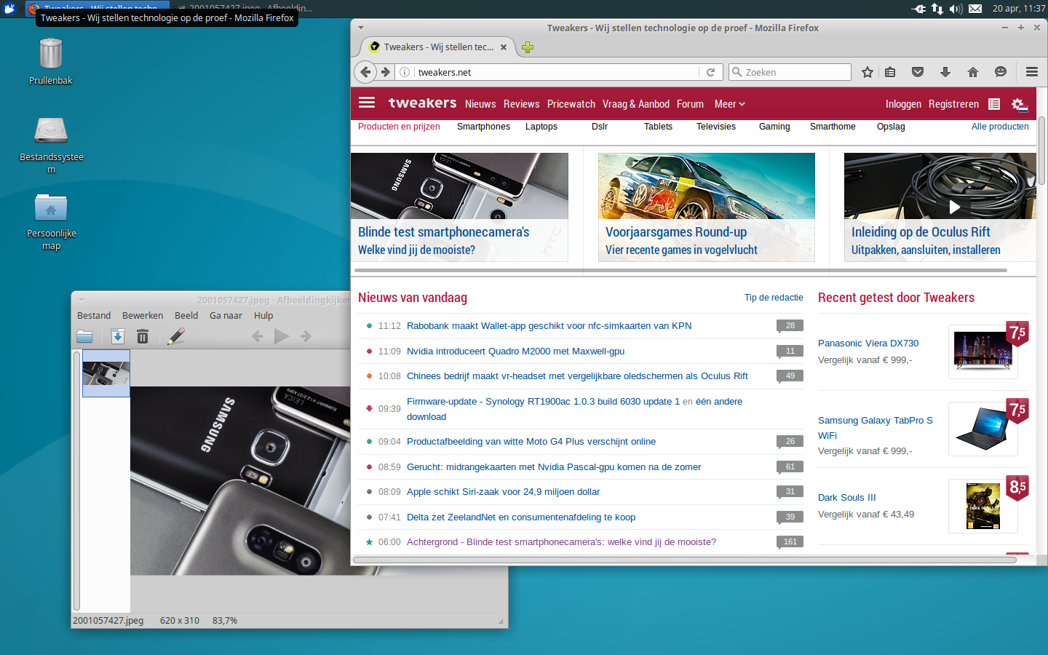Bookmark this page with the star icon
The width and height of the screenshot is (1048, 655).
click(x=868, y=72)
